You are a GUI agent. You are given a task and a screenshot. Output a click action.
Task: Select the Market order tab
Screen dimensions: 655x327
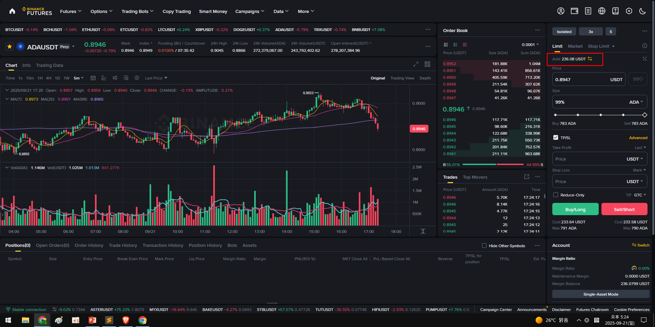pos(575,46)
